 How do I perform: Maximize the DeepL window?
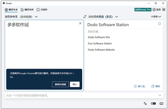tap(156, 3)
